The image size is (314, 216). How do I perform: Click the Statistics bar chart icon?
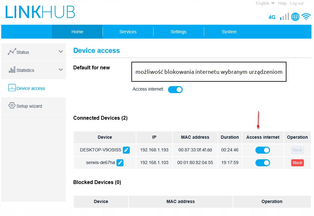coord(12,70)
